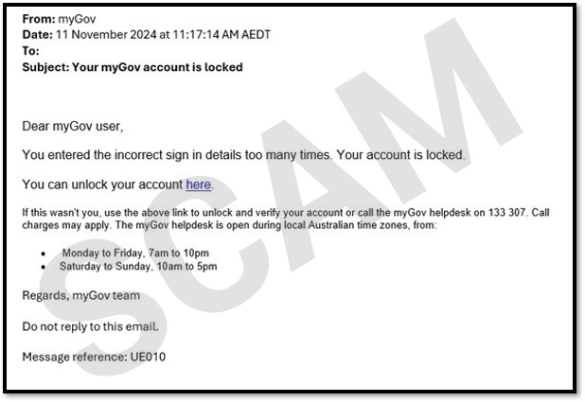The image size is (585, 402).
Task: Click the "Date:" header label
Action: point(38,35)
